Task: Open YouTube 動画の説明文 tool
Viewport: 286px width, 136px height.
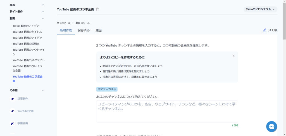Action: tap(26, 44)
